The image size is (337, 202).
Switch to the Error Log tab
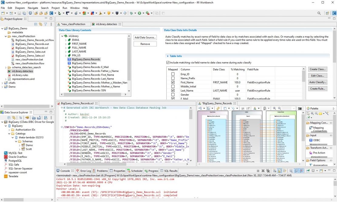click(83, 171)
